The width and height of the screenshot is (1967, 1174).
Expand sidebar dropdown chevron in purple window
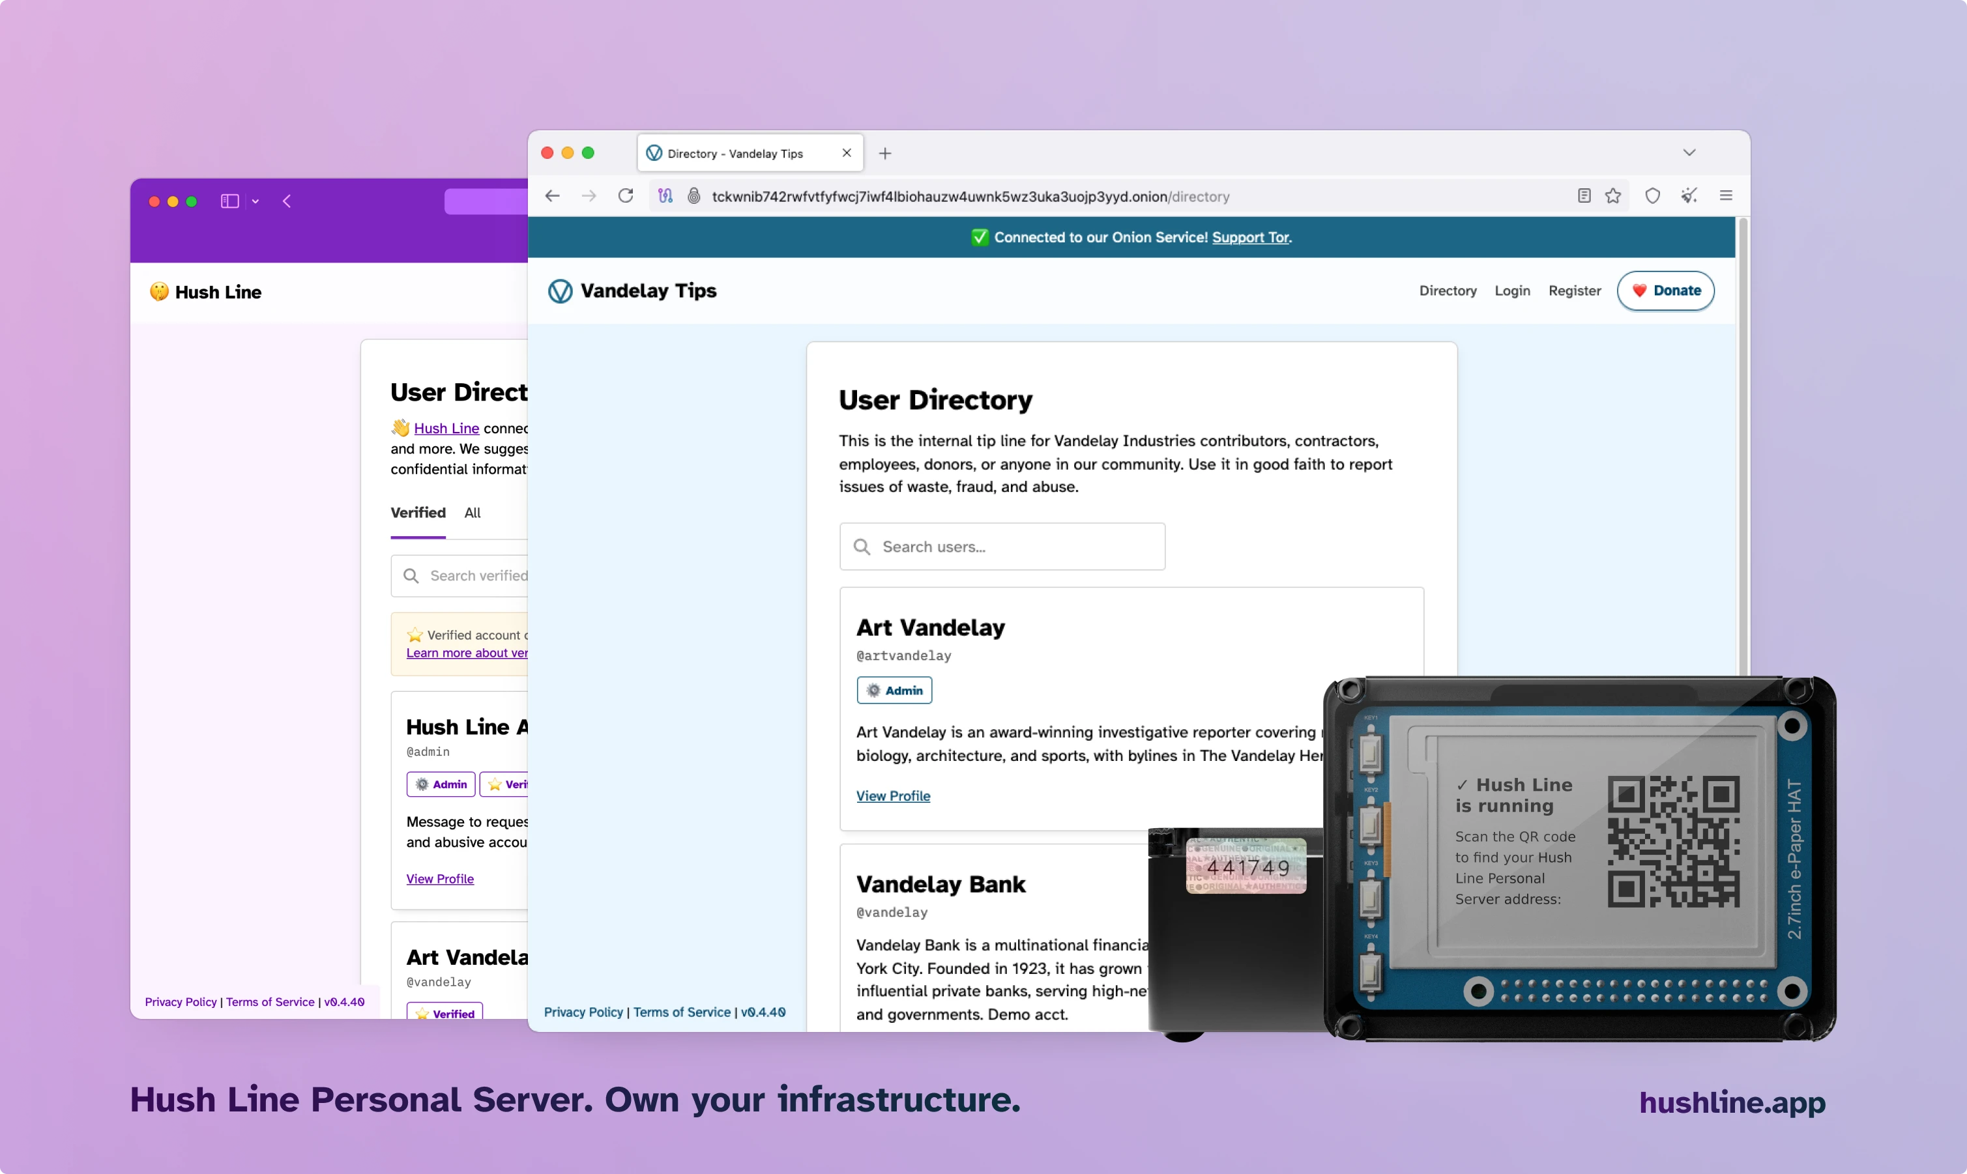click(255, 202)
